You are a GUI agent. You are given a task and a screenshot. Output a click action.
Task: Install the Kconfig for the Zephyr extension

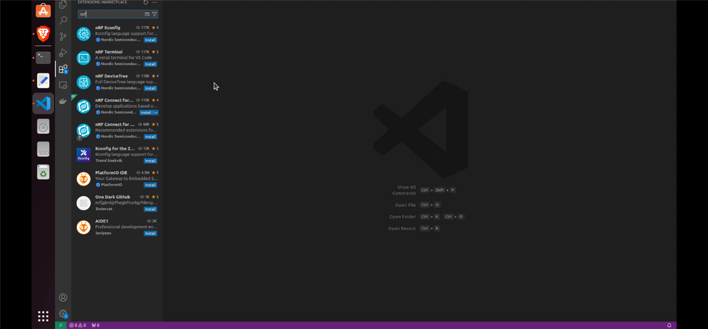[x=150, y=161]
